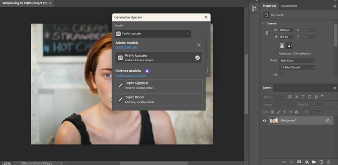Toggle the width-height link chain icon

click(267, 33)
